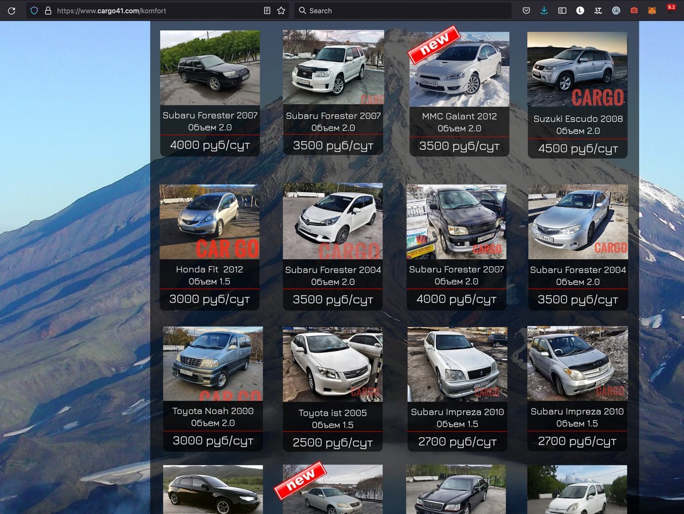Focus the browser Search field
This screenshot has width=684, height=514.
point(402,11)
